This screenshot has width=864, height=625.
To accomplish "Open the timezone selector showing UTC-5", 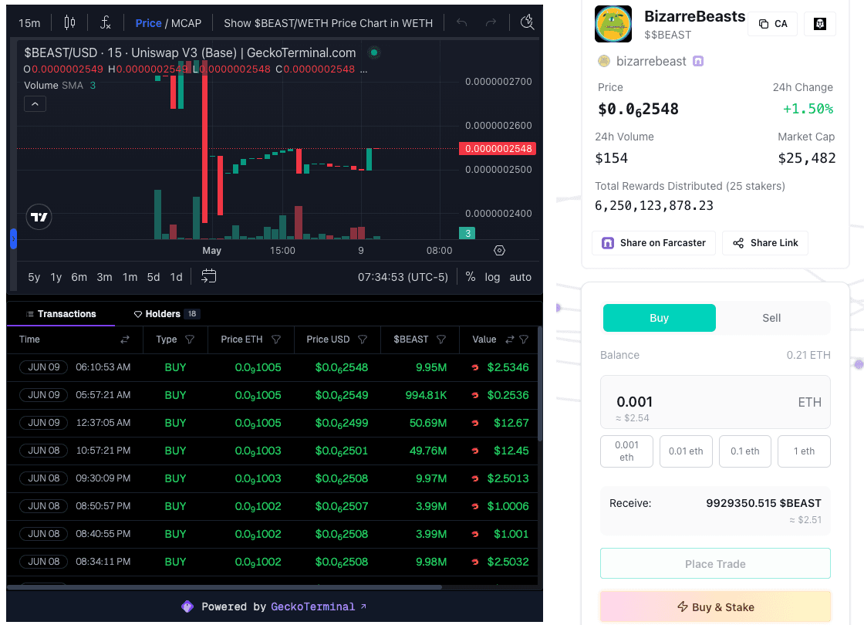I will coord(403,277).
